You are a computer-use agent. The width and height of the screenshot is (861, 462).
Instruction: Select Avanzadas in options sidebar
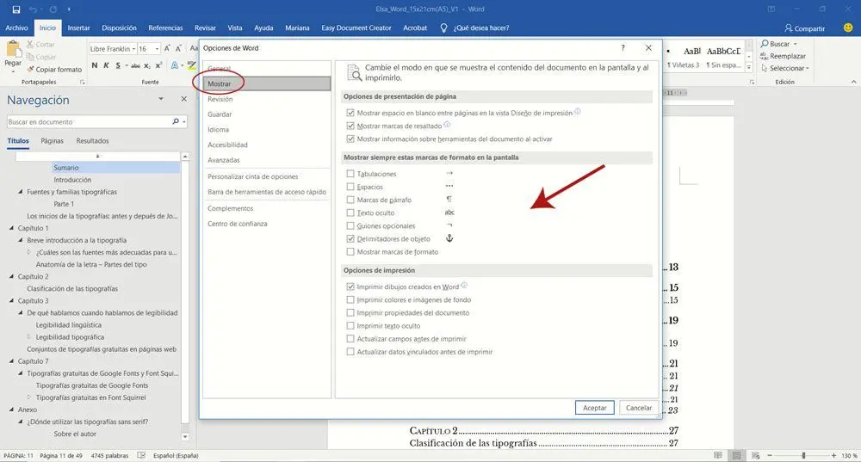point(223,160)
